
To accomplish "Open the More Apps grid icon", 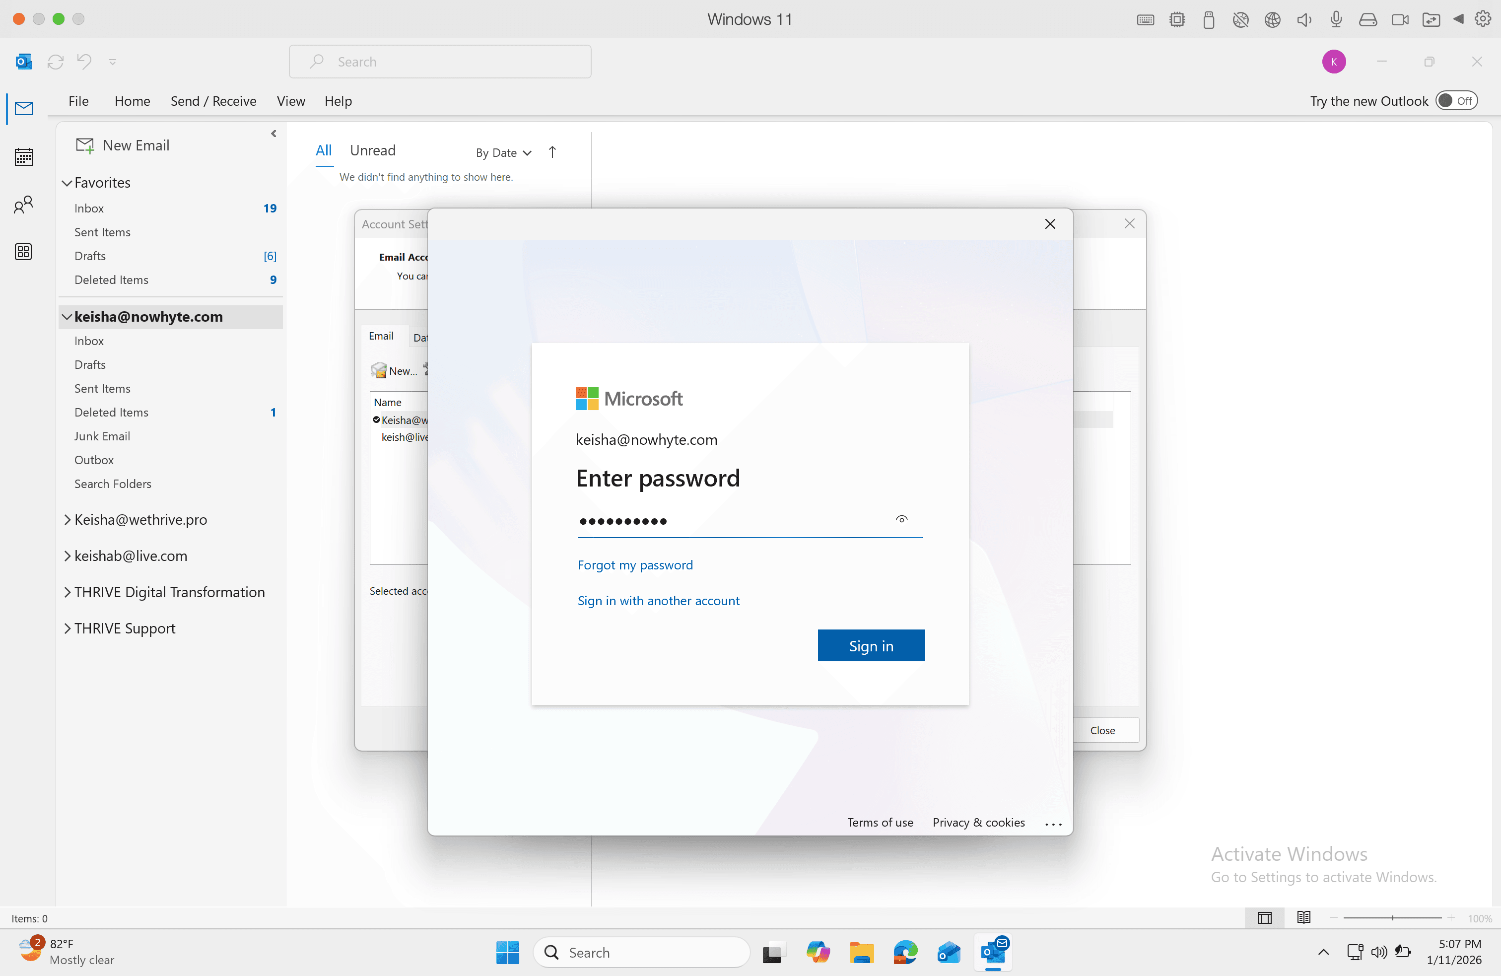I will click(x=23, y=252).
